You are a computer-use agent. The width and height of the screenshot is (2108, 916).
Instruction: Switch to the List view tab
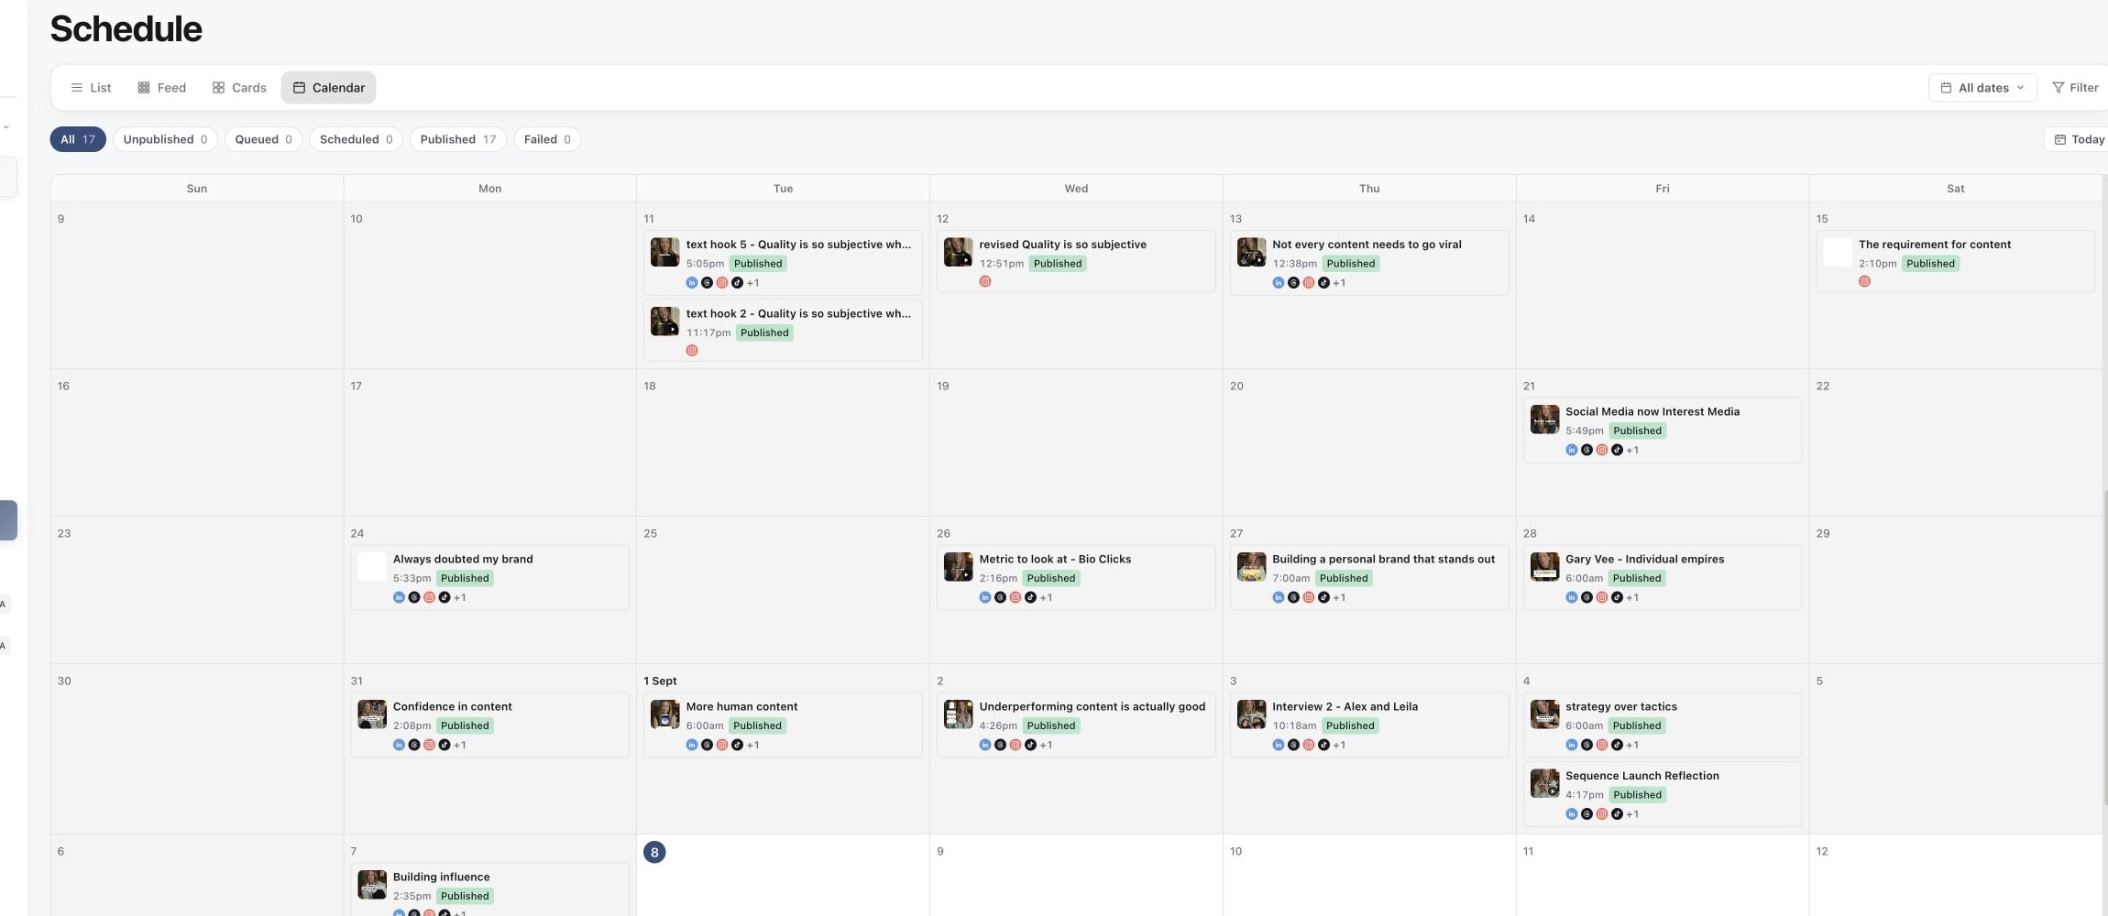pos(91,88)
